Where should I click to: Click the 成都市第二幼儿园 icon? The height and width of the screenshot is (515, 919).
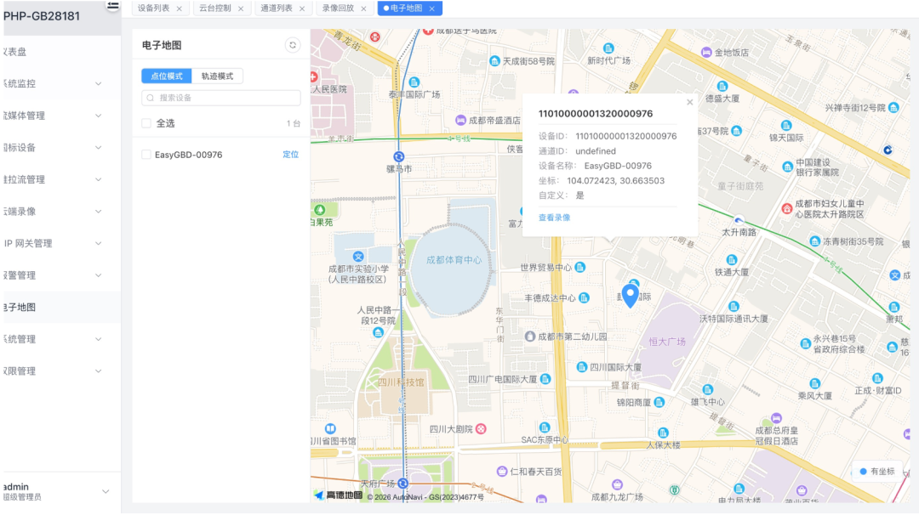(530, 336)
